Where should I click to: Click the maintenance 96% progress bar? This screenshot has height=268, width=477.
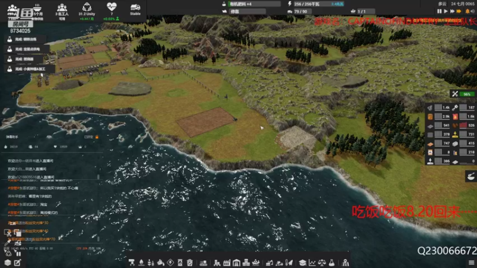coord(467,94)
